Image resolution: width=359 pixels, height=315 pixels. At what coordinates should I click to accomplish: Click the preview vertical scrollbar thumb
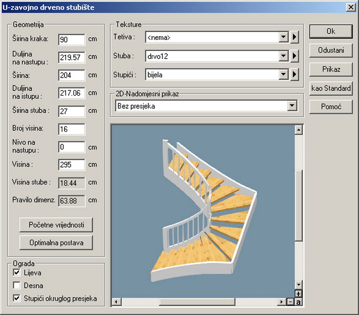pos(298,205)
